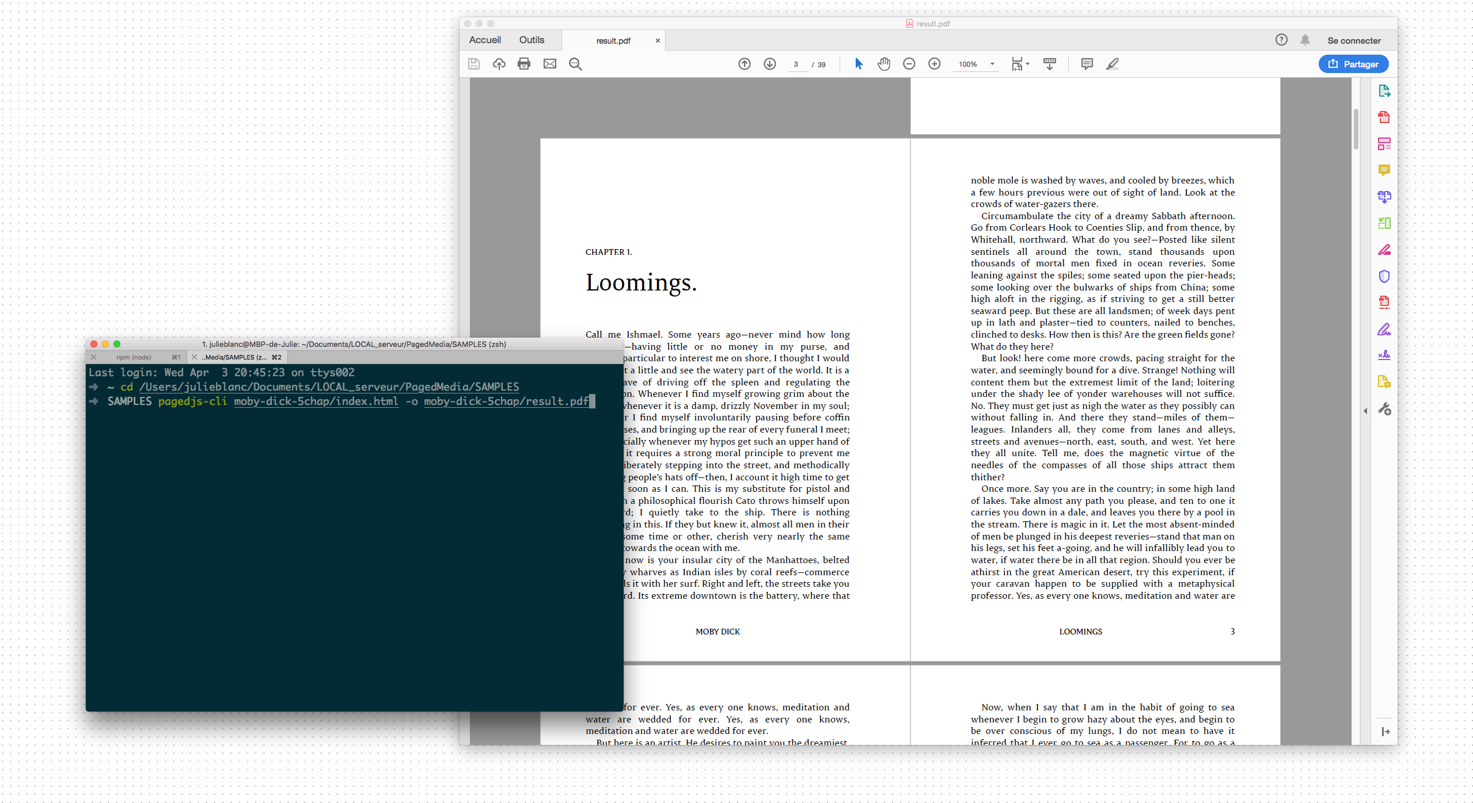Viewport: 1473px width, 803px height.
Task: Click Se connecter to sign in
Action: [1354, 40]
